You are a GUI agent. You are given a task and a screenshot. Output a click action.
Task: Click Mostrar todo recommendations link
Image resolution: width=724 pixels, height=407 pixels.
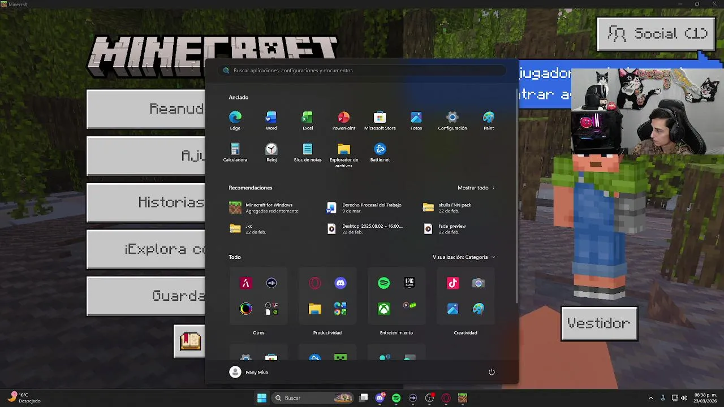coord(476,188)
